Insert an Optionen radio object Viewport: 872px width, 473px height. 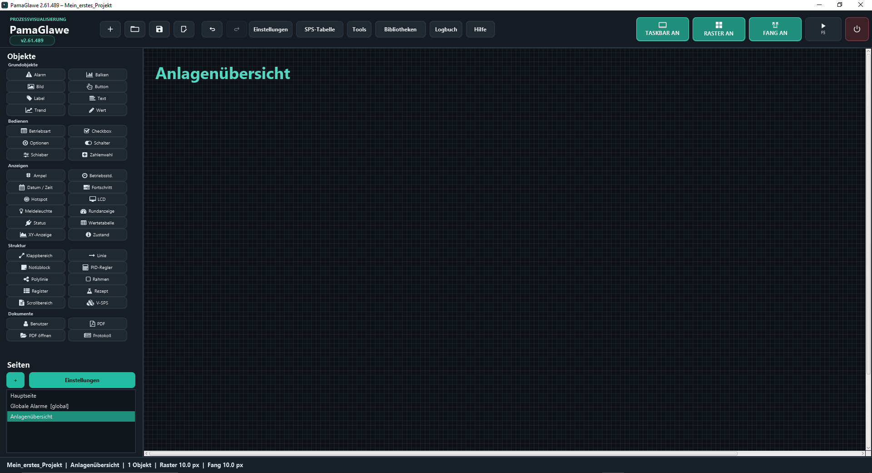tap(36, 143)
